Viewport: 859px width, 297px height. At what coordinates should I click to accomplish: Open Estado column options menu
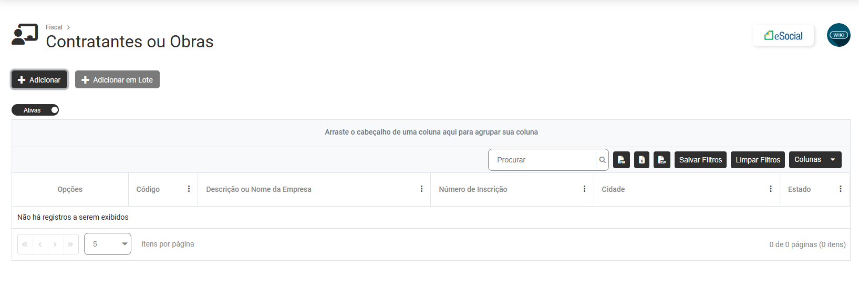coord(841,189)
